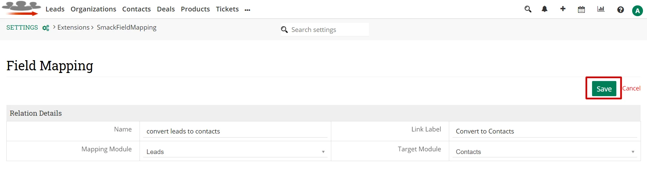Open the Tickets menu item
The image size is (647, 191).
coord(227,9)
